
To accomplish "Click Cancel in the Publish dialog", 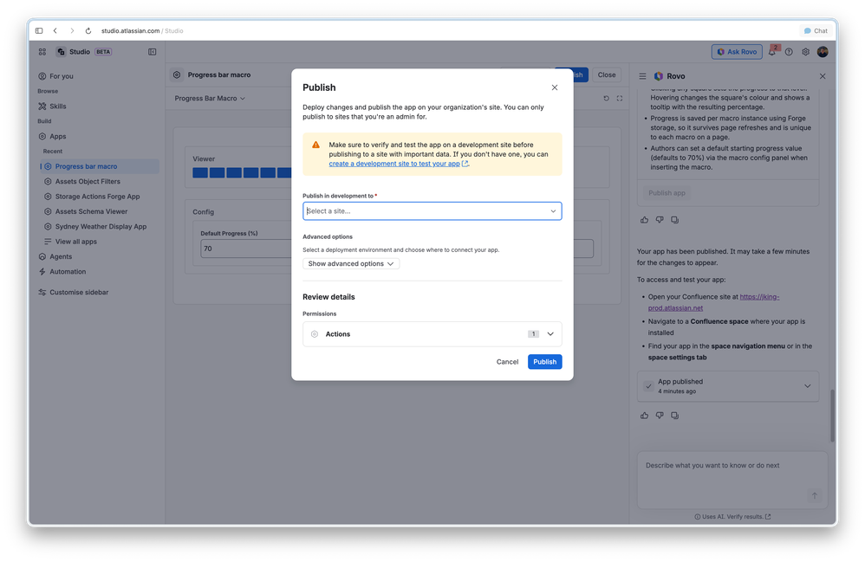I will [507, 362].
